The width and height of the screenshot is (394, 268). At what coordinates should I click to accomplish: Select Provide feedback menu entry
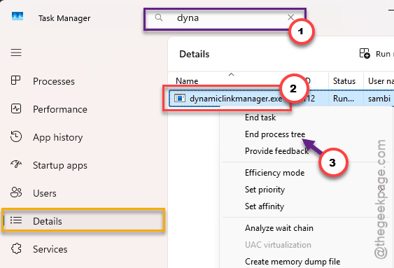pyautogui.click(x=276, y=151)
